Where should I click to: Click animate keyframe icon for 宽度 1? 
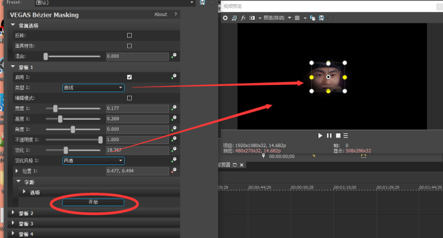click(174, 108)
